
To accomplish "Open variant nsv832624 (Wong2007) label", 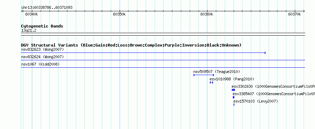I will click(x=42, y=57).
